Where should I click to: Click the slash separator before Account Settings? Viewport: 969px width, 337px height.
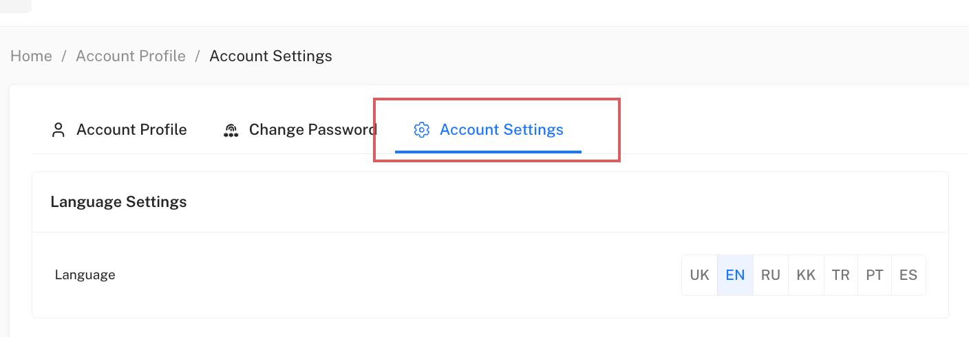(x=198, y=56)
